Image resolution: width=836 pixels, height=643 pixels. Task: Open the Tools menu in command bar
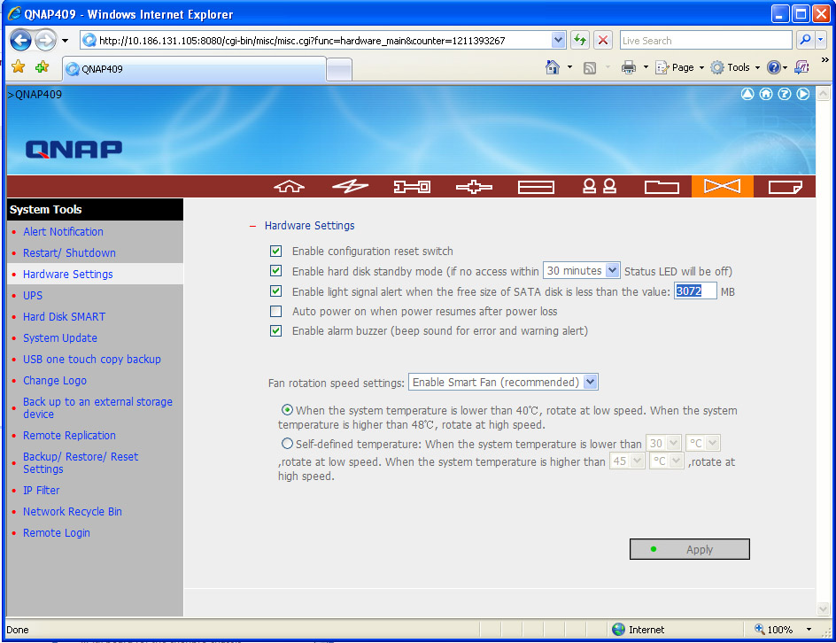(736, 67)
